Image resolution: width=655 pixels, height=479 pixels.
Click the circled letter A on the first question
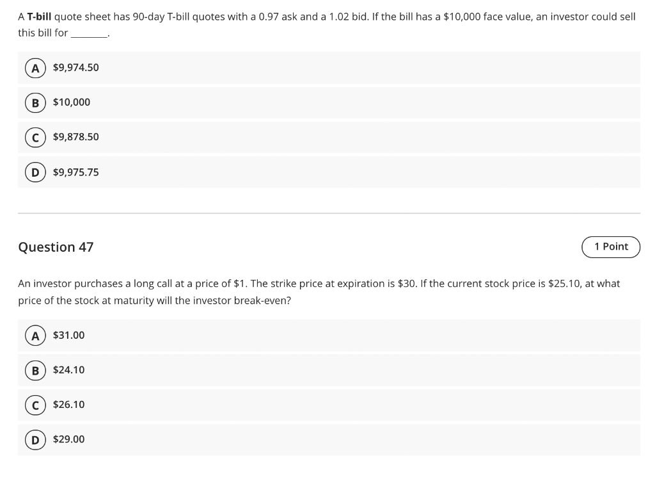pyautogui.click(x=35, y=67)
